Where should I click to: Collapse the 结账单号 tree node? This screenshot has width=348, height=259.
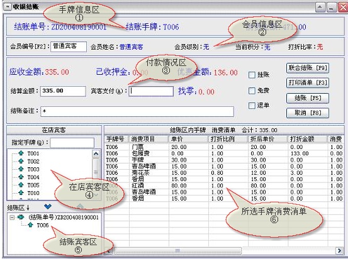pos(12,218)
